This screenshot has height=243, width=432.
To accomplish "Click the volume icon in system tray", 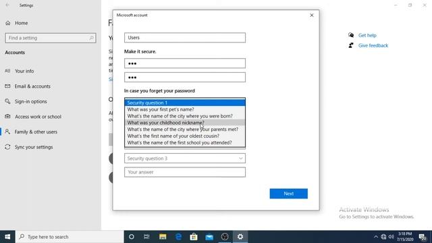I will pos(391,237).
